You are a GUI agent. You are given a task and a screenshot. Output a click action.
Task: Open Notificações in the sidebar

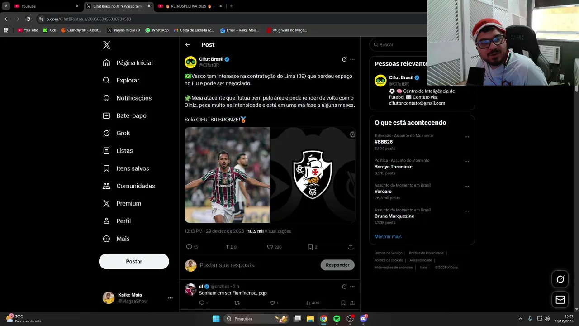pyautogui.click(x=127, y=98)
